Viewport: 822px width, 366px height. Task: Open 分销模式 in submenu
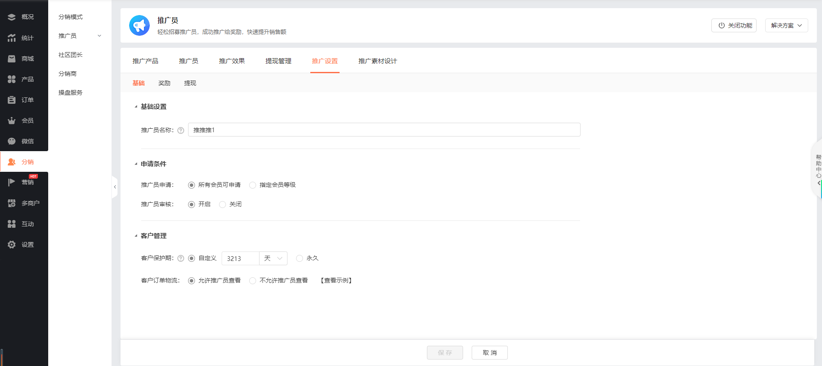71,17
